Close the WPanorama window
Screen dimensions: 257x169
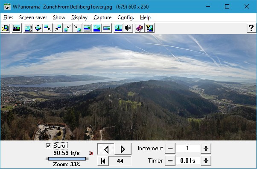click(x=246, y=6)
